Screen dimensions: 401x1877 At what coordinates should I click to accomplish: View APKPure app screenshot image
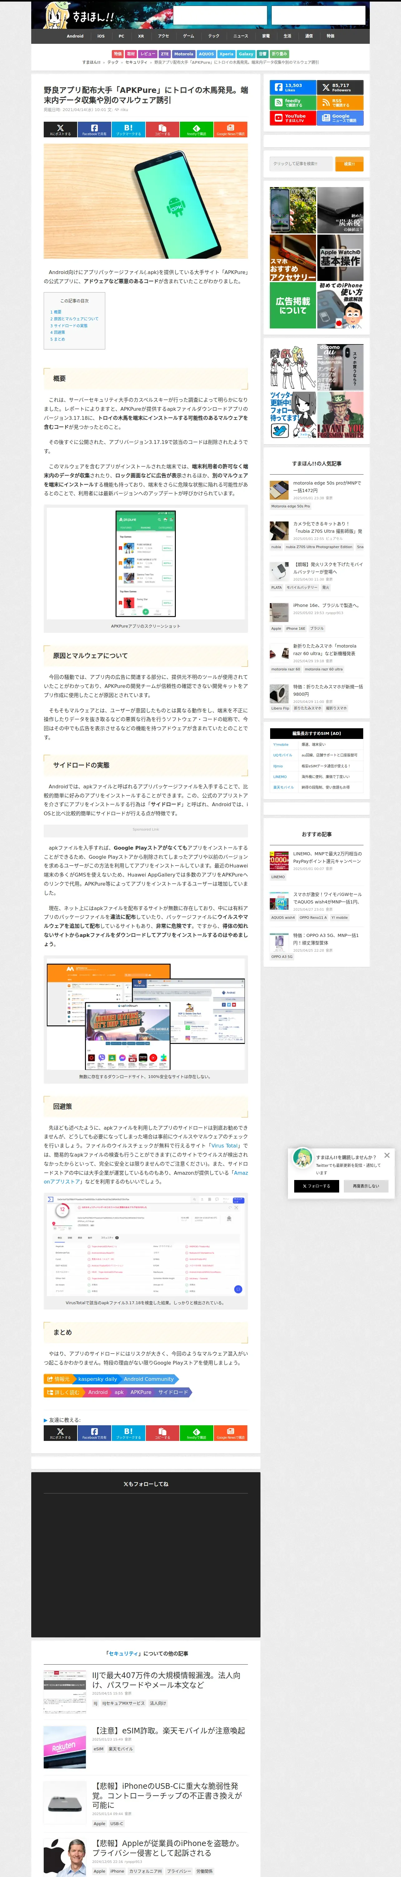pos(146,563)
